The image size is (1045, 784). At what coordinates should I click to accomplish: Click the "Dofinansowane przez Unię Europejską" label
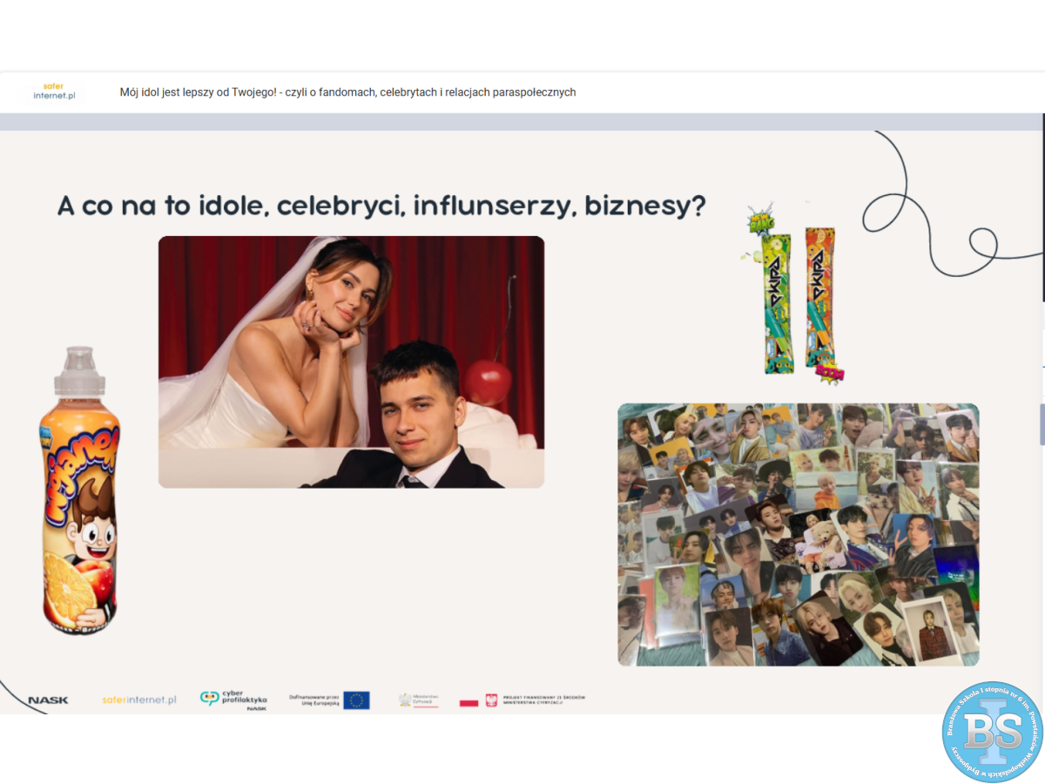(x=313, y=700)
